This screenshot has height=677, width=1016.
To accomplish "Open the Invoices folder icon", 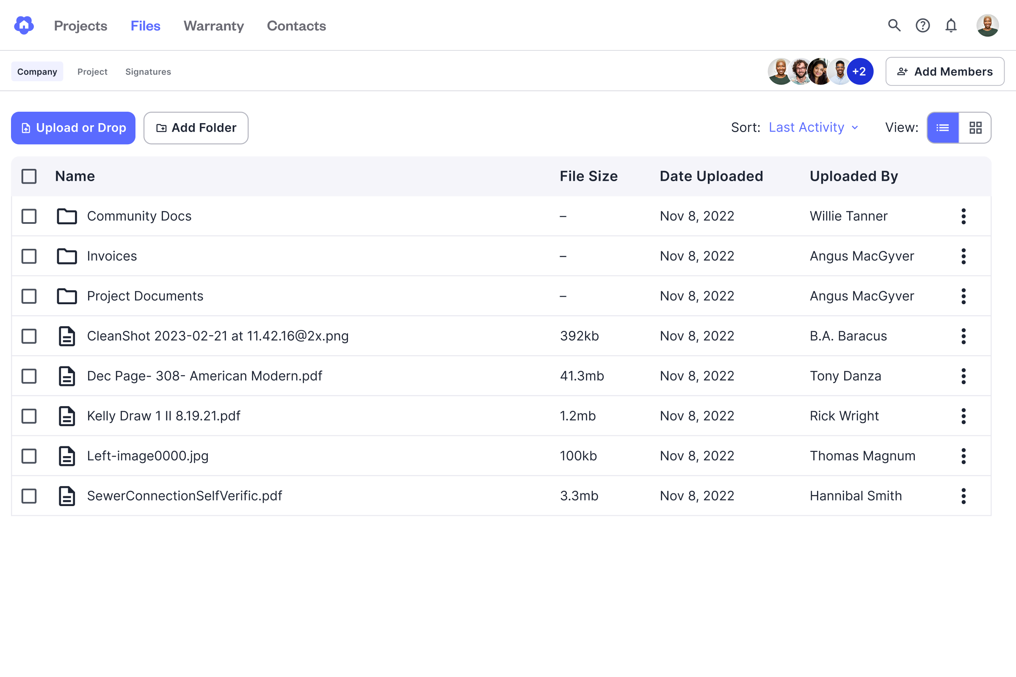I will point(67,256).
